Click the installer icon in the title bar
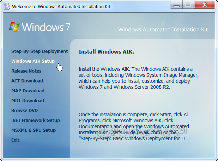Screen dimensions: 218x161 (7, 6)
